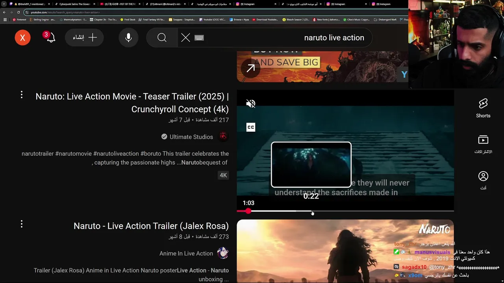The image size is (504, 283).
Task: Click #boruto hashtag
Action: pos(151,154)
